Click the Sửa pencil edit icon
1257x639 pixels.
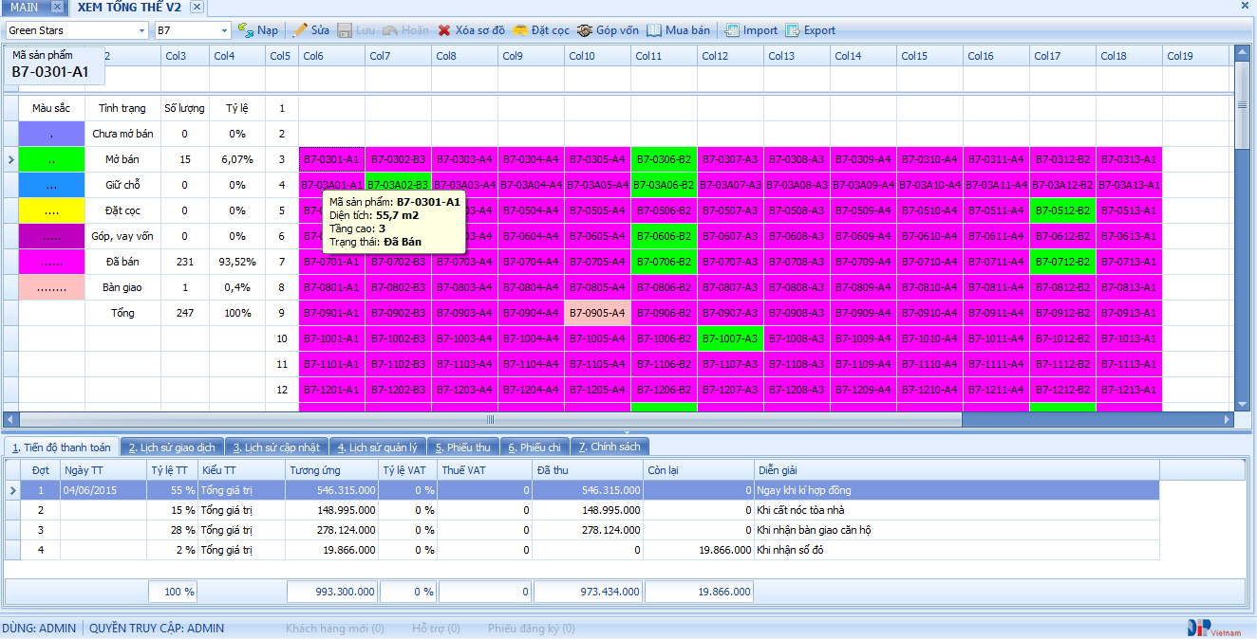click(x=299, y=30)
